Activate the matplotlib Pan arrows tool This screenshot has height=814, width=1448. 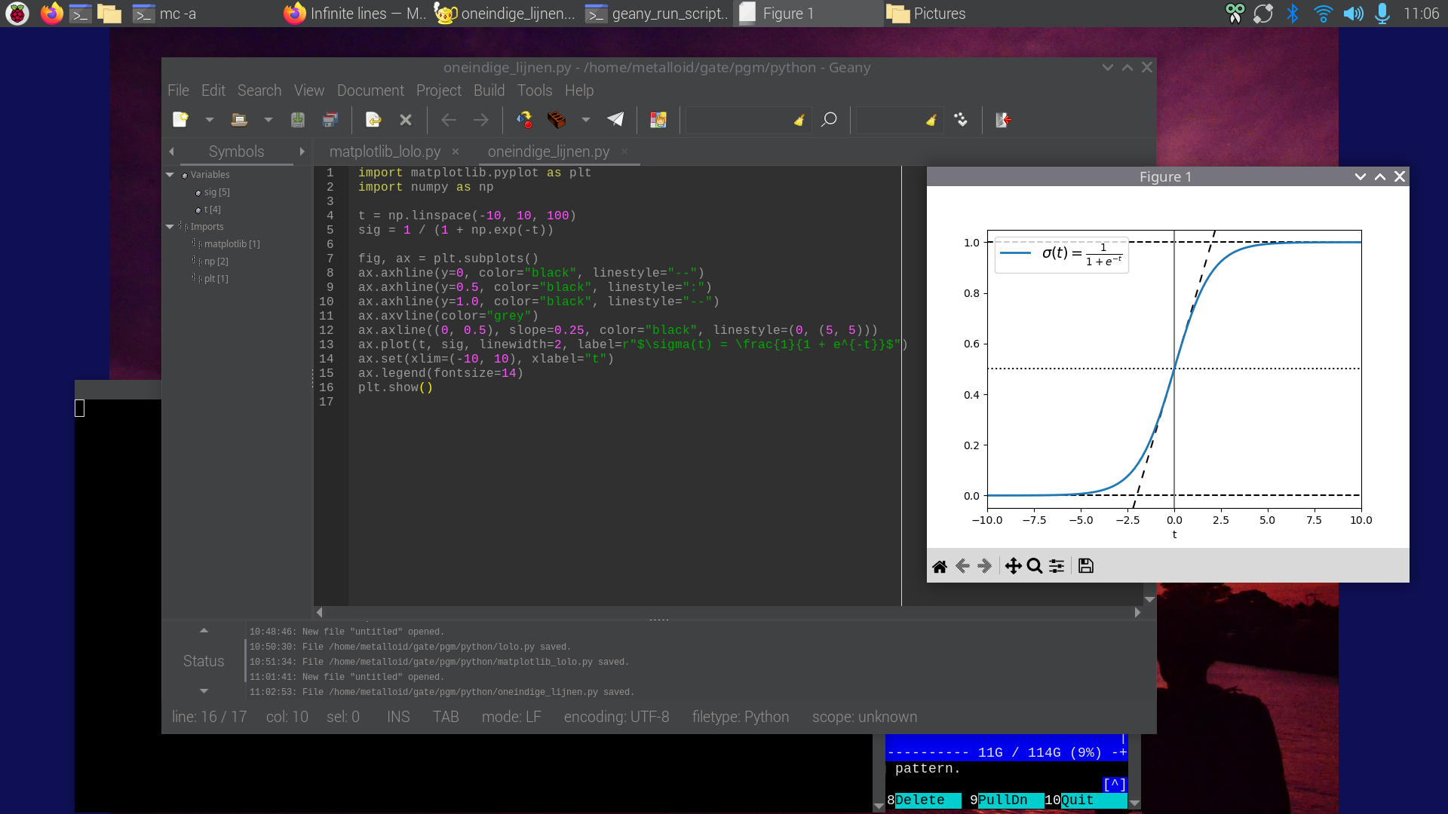(x=1013, y=566)
